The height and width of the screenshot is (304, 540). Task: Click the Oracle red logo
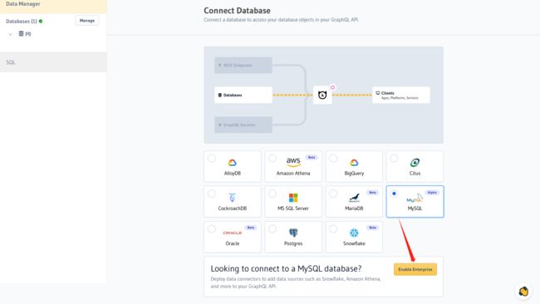tap(232, 233)
